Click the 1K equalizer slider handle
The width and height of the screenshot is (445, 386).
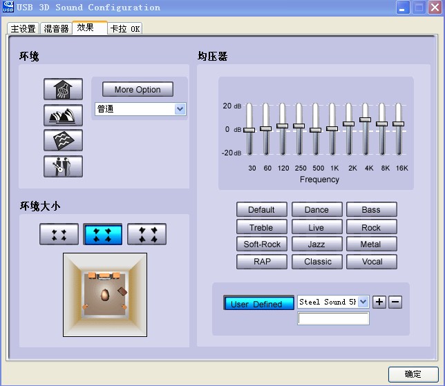(x=332, y=128)
